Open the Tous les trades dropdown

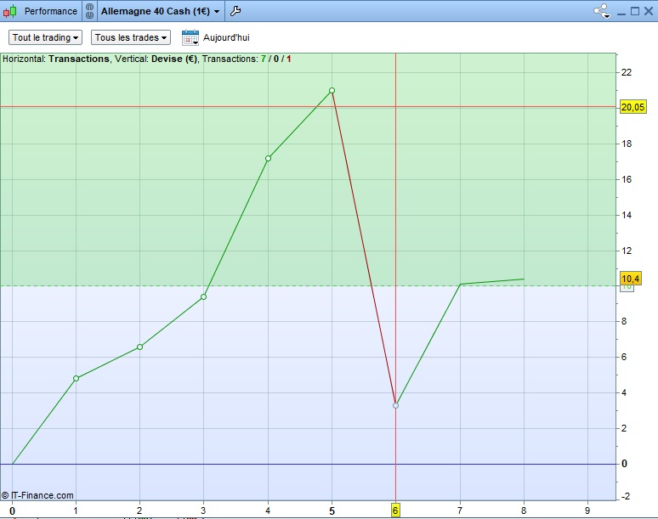click(x=131, y=37)
